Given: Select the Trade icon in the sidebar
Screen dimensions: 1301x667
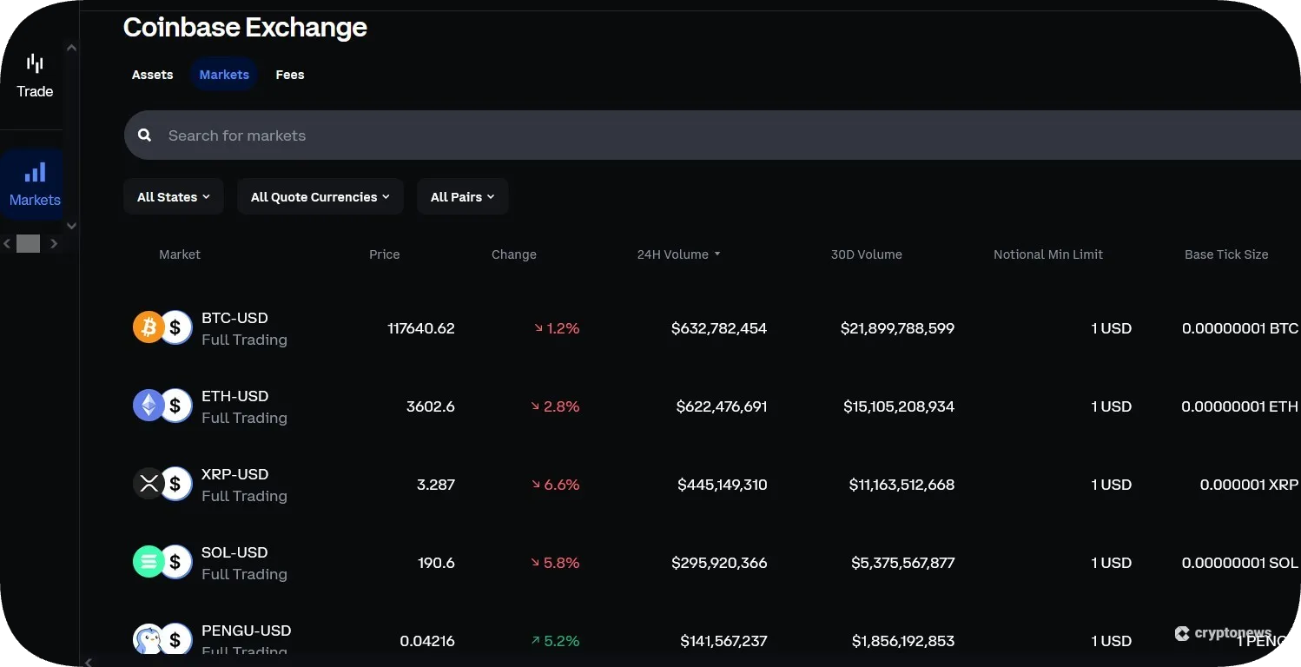Looking at the screenshot, I should (34, 75).
